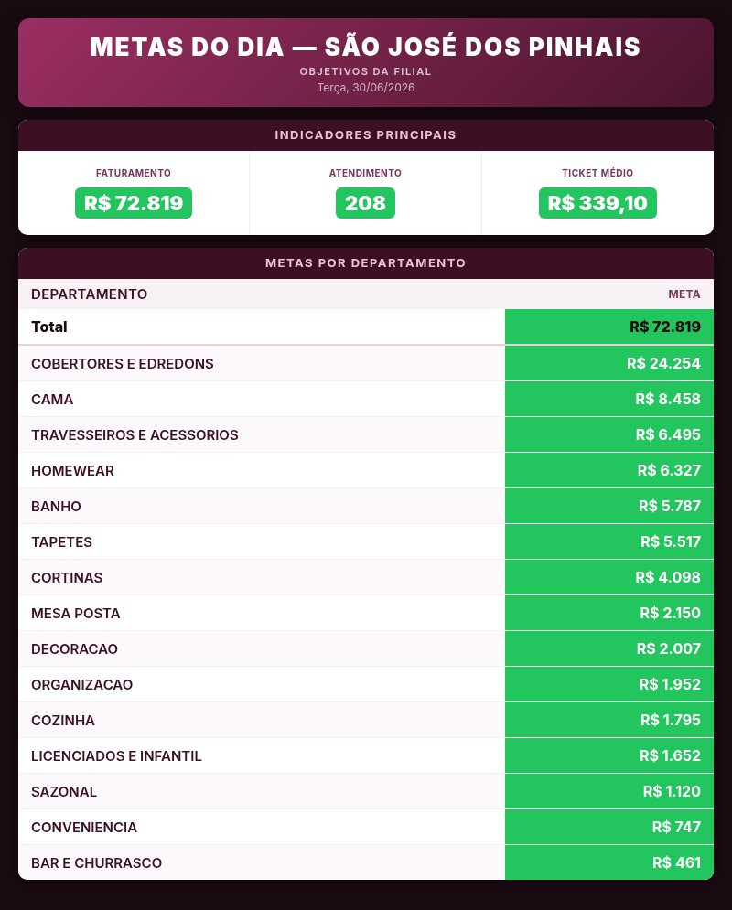
Task: Click the Total R$ 72.819 green cell
Action: 609,327
